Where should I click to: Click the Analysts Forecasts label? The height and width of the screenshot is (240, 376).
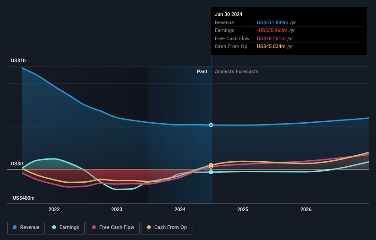point(237,72)
